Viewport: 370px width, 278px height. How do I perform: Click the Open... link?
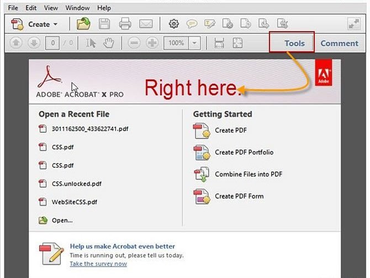62,221
